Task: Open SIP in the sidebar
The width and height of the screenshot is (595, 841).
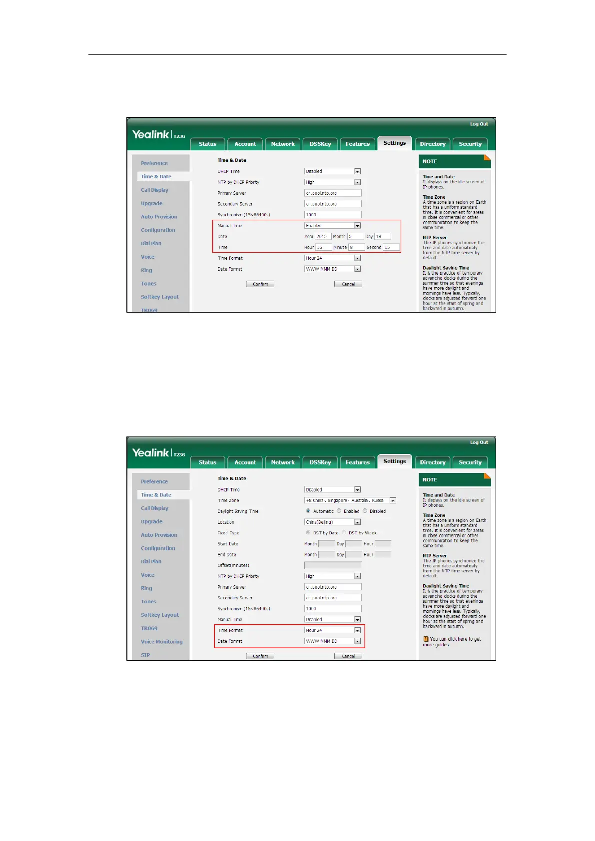Action: pyautogui.click(x=145, y=655)
